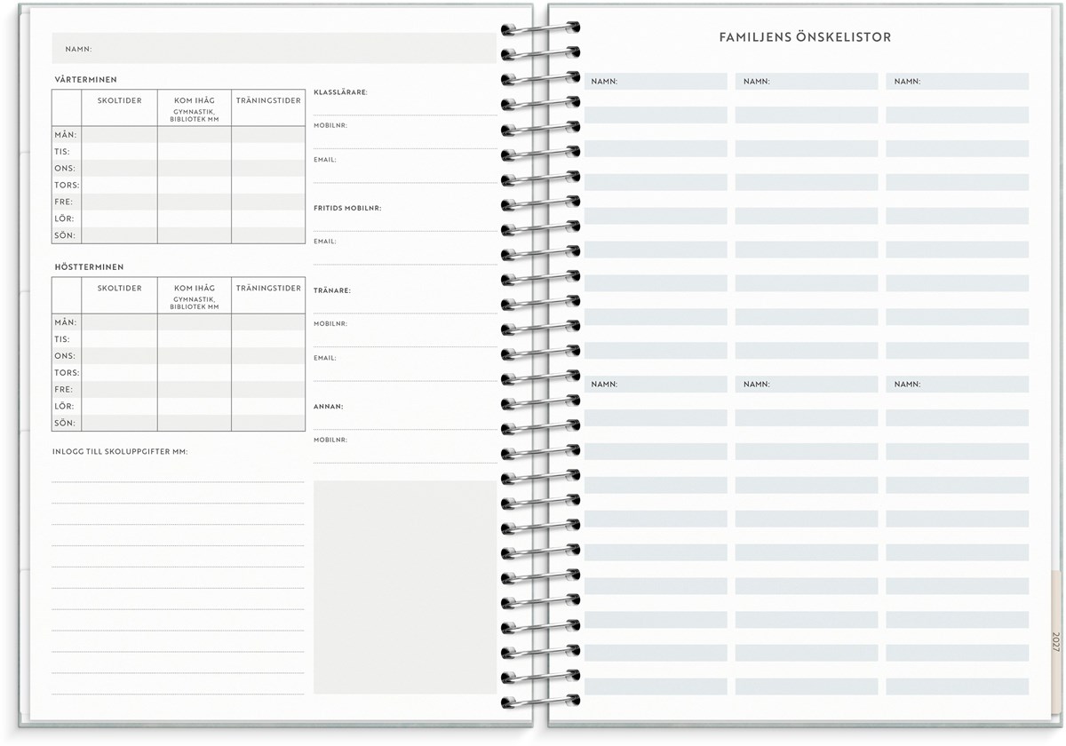
Task: Click the lower middle NAMN field on the wishlist page
Action: (x=806, y=385)
